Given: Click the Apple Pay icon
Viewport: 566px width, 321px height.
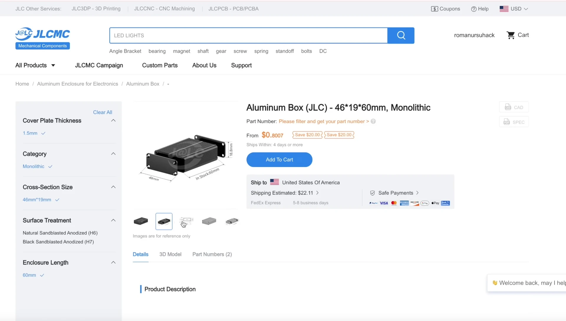Looking at the screenshot, I should click(x=435, y=203).
